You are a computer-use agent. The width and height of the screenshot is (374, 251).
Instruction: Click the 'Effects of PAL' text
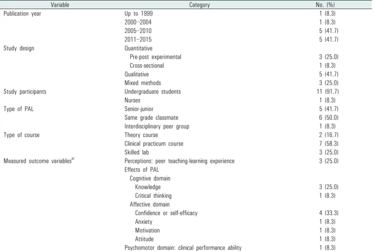[142, 169]
